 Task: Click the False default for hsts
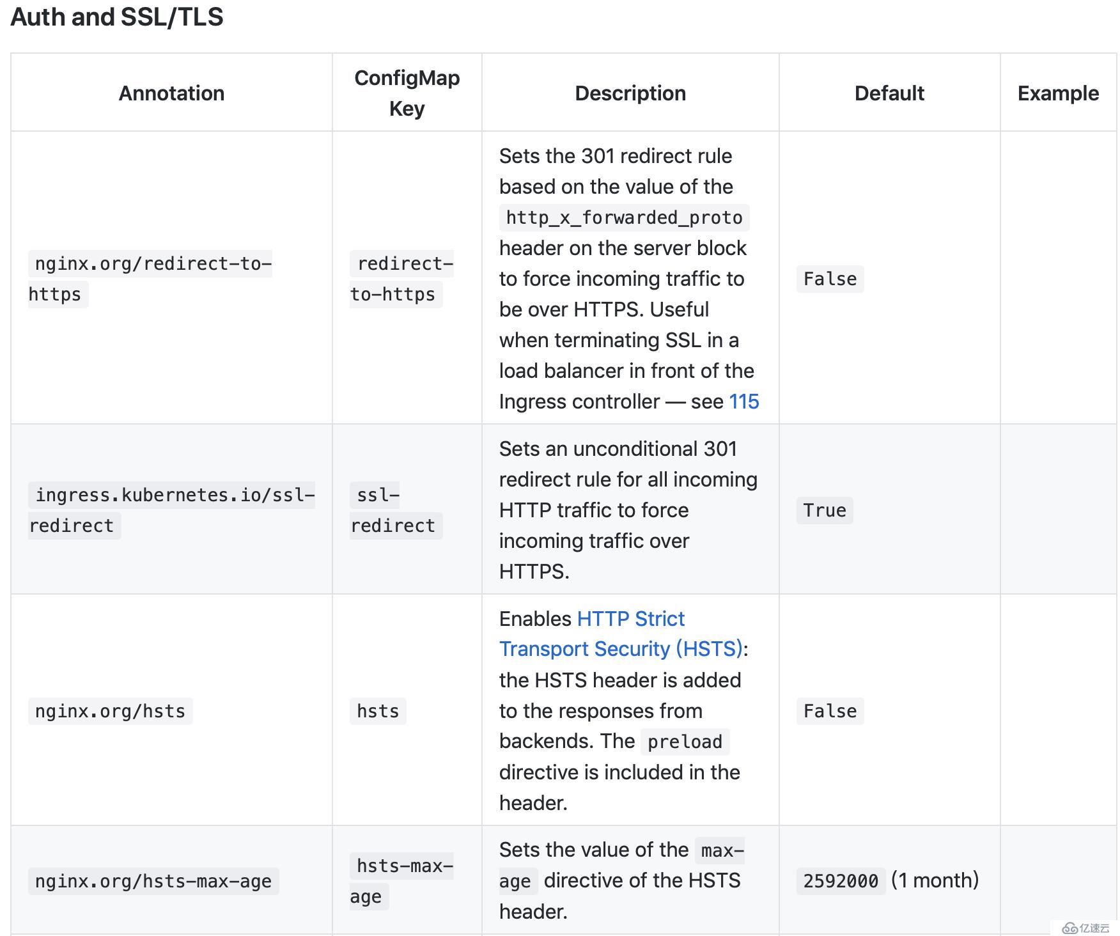(830, 711)
